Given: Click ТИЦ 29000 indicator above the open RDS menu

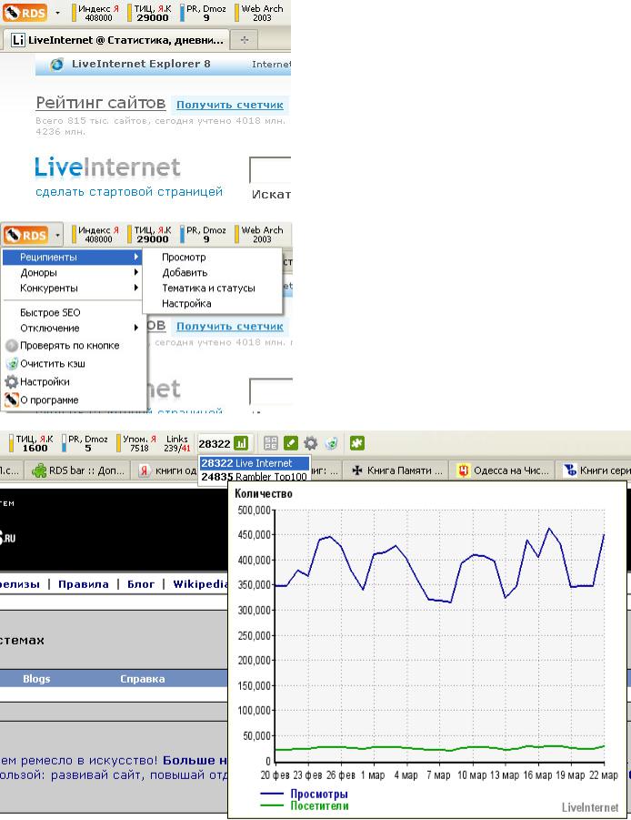Looking at the screenshot, I should 150,234.
